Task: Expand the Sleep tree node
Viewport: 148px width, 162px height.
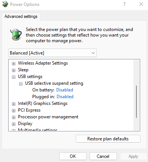Action: [13, 70]
